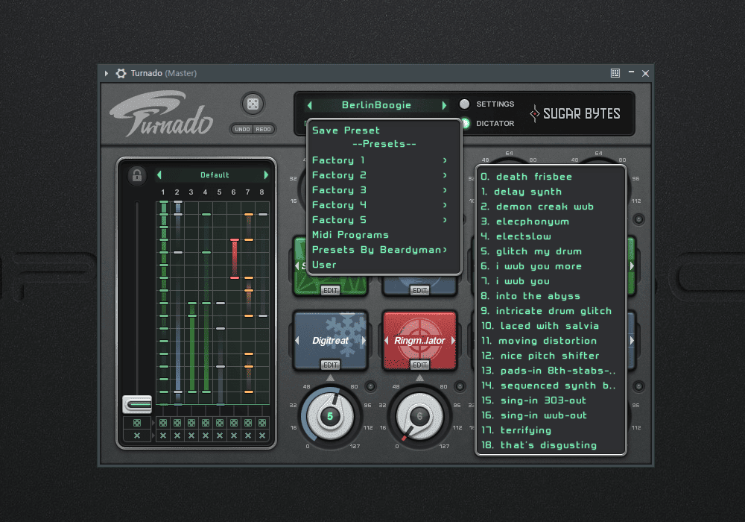
Task: Randomize column 2 with its dice icon
Action: tap(177, 423)
